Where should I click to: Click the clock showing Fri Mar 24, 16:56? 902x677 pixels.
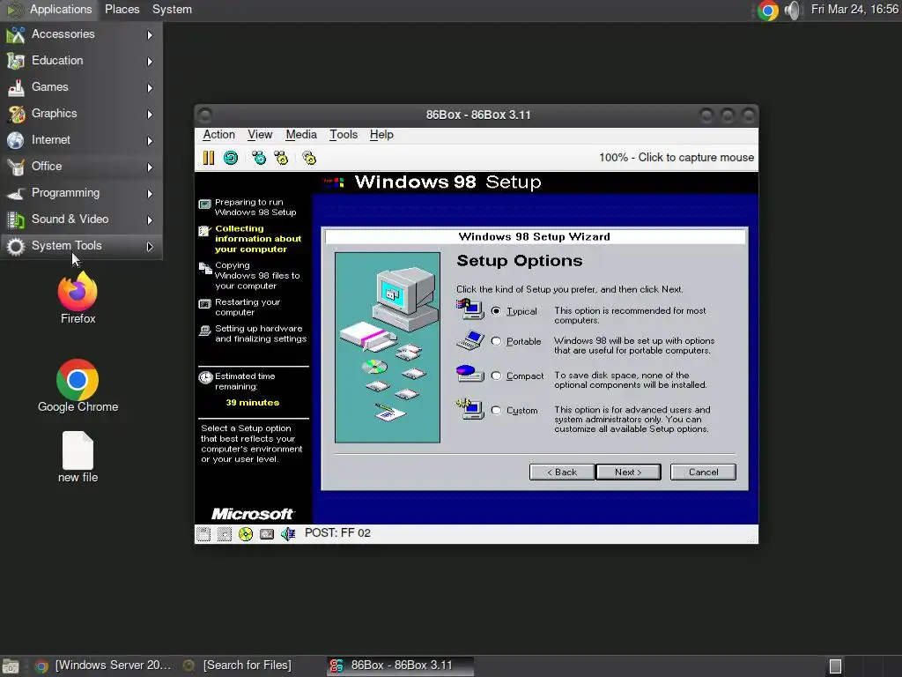pyautogui.click(x=854, y=10)
